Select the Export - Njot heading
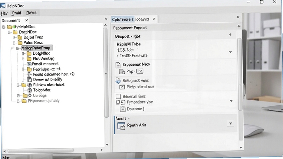The width and height of the screenshot is (283, 159). [128, 36]
